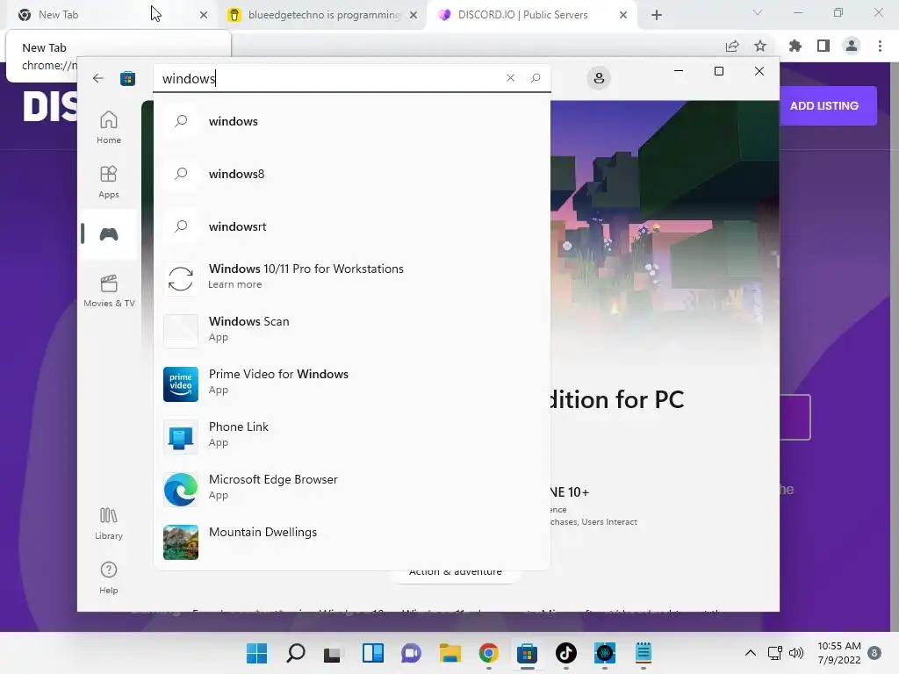Click the Mountain Dwellings thumbnail image
This screenshot has width=899, height=674.
(181, 542)
